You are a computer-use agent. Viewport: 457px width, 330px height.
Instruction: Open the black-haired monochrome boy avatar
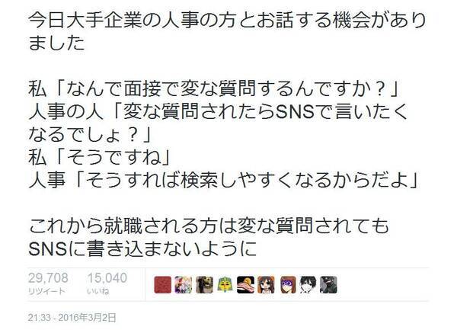[x=308, y=284]
